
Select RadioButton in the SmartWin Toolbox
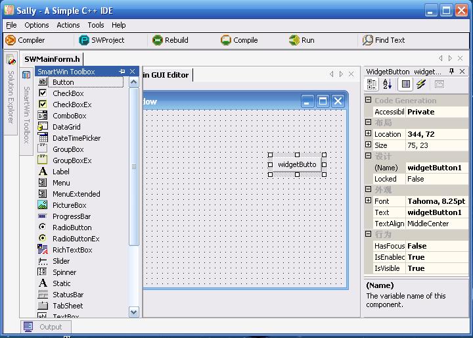[72, 228]
